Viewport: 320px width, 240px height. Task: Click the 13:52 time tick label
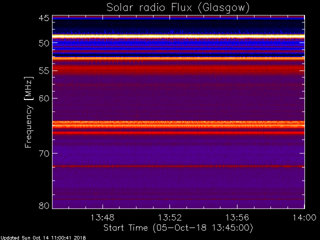coord(170,217)
